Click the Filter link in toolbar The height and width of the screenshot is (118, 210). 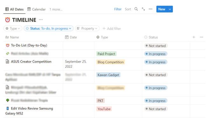point(118,9)
